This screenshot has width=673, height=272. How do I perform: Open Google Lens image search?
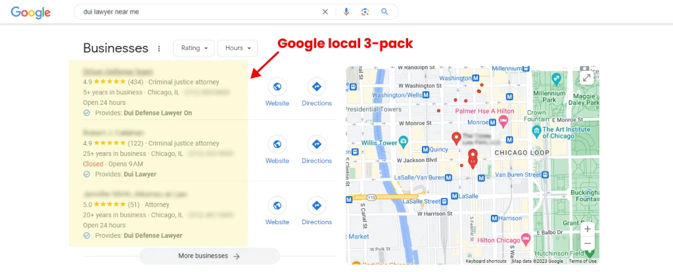[365, 12]
